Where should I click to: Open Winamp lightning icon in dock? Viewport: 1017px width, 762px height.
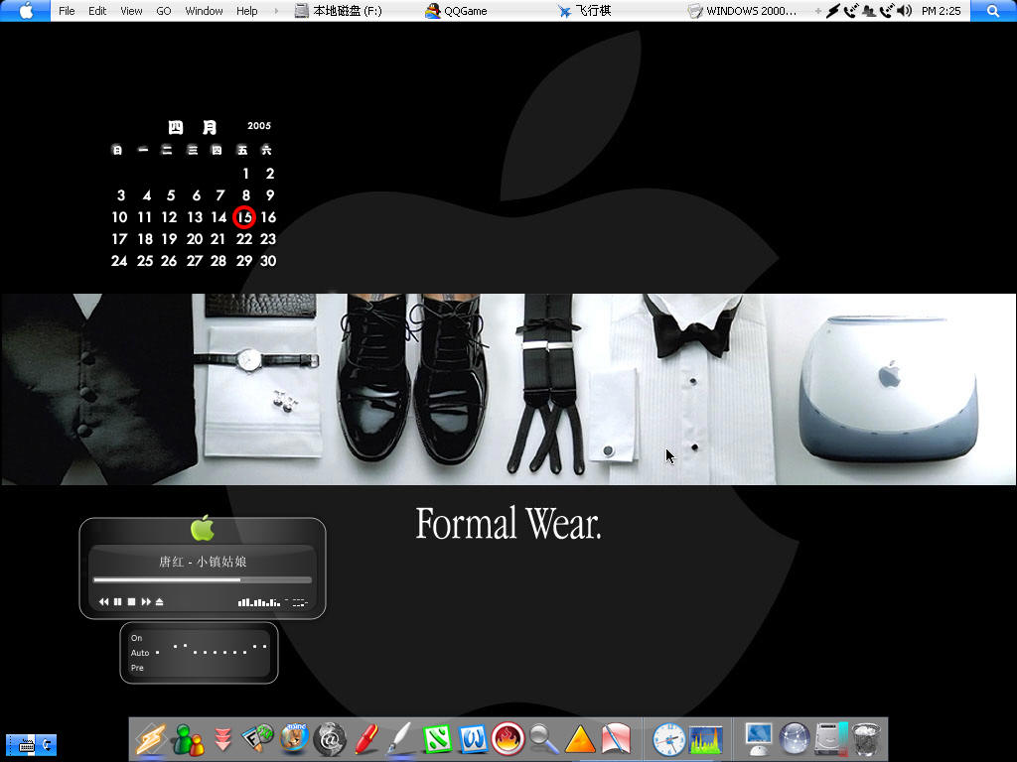coord(151,738)
